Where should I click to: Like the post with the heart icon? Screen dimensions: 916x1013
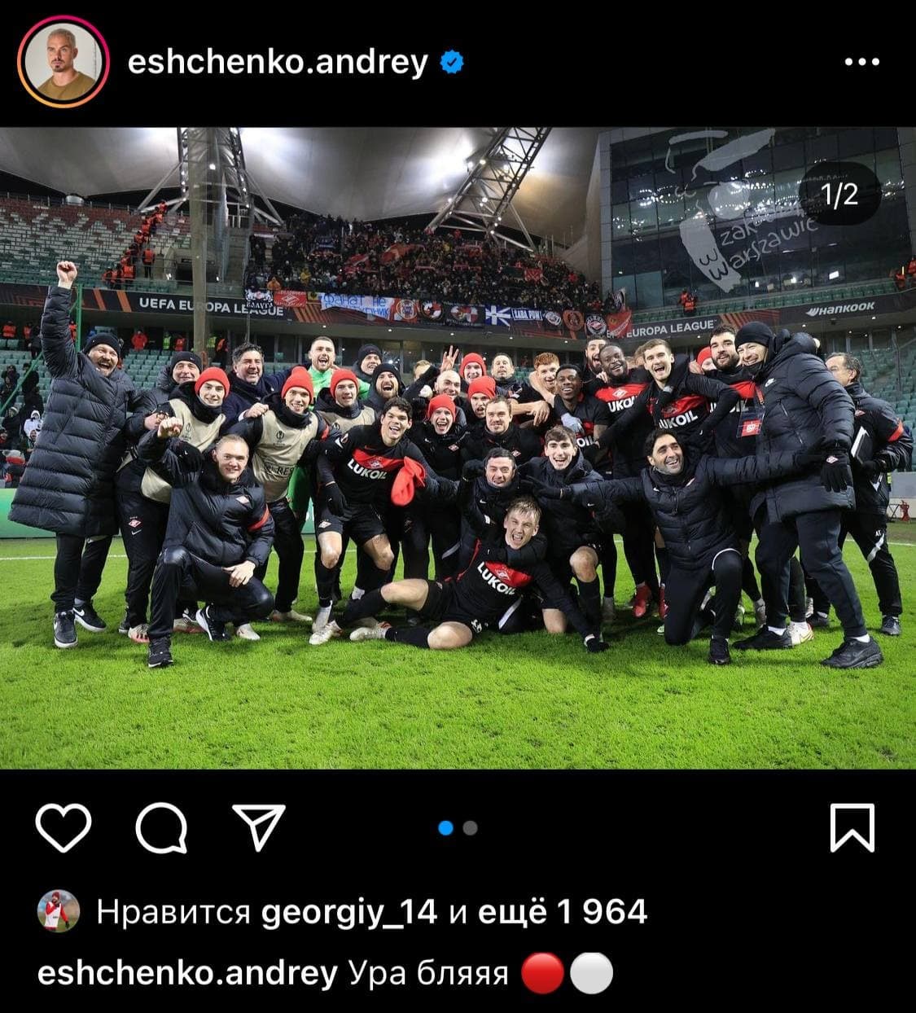point(64,828)
